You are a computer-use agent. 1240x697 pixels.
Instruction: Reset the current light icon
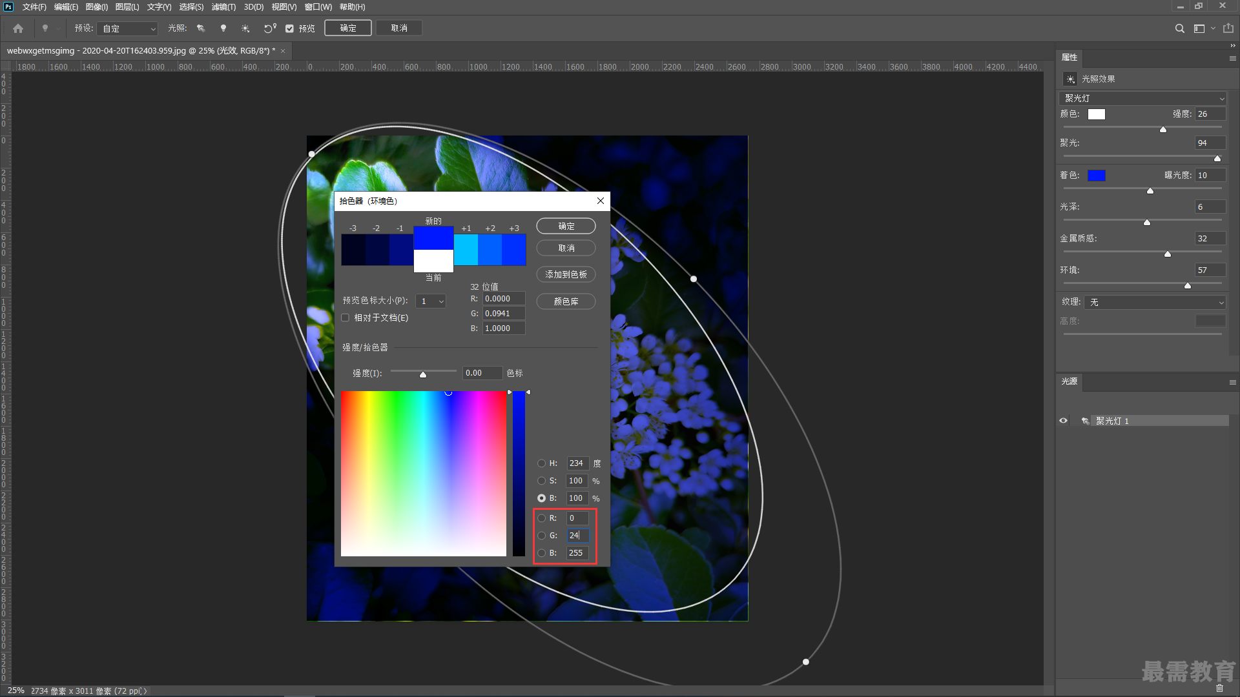269,28
